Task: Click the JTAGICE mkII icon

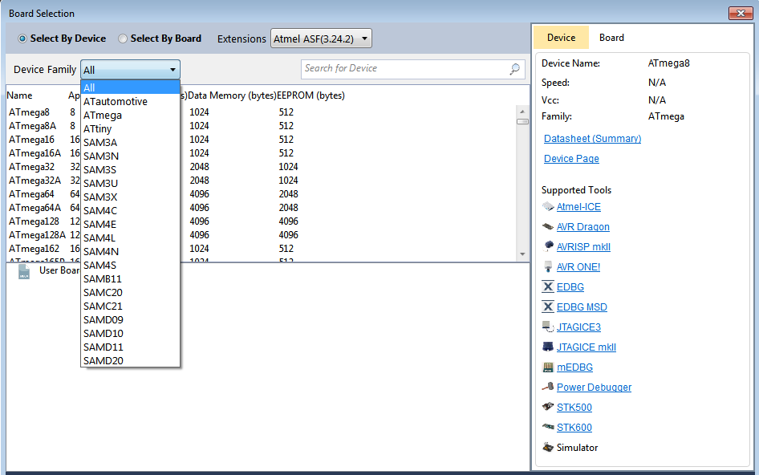Action: [x=548, y=347]
